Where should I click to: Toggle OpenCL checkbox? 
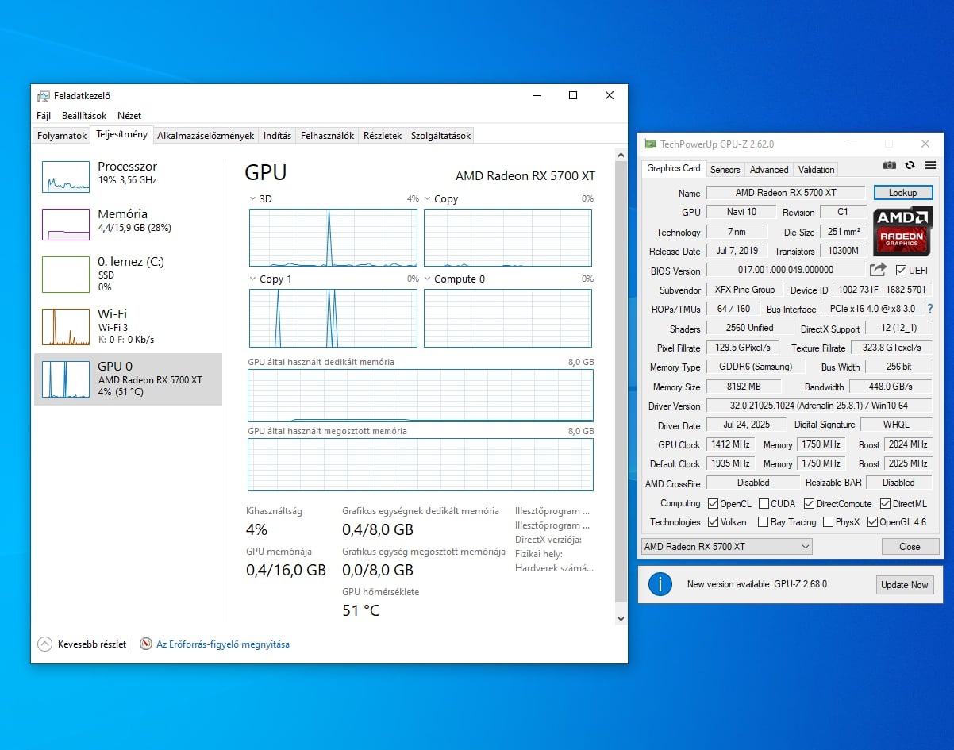(x=713, y=504)
